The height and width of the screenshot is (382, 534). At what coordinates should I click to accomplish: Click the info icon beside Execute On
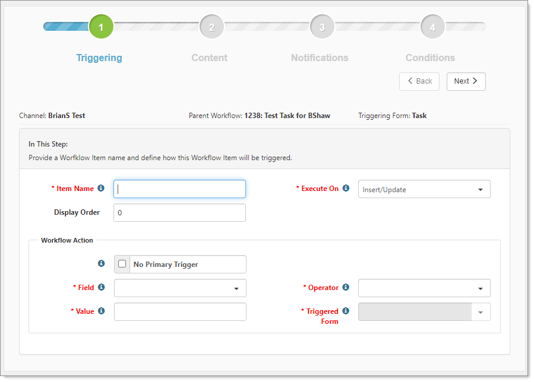pos(346,188)
